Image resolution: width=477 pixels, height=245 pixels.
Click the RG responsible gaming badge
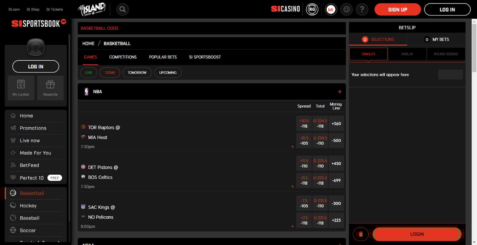coord(312,9)
